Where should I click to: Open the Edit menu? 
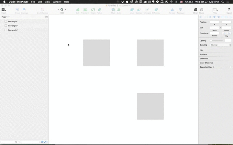pos(40,2)
